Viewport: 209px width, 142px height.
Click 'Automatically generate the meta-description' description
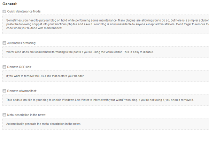point(44,124)
